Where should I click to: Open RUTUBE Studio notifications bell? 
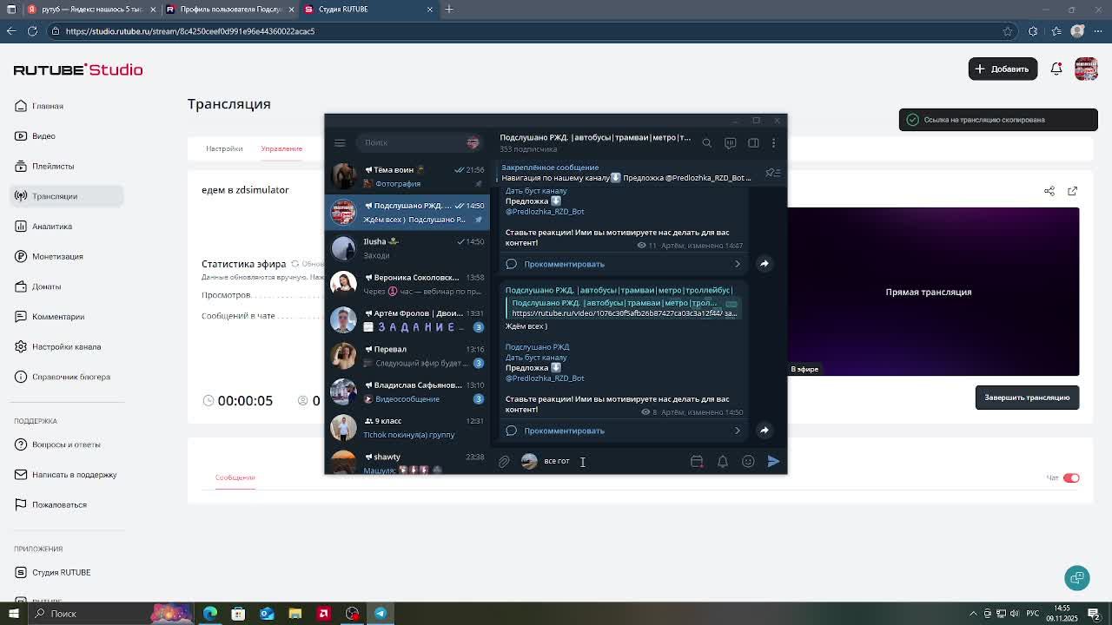pos(1056,69)
